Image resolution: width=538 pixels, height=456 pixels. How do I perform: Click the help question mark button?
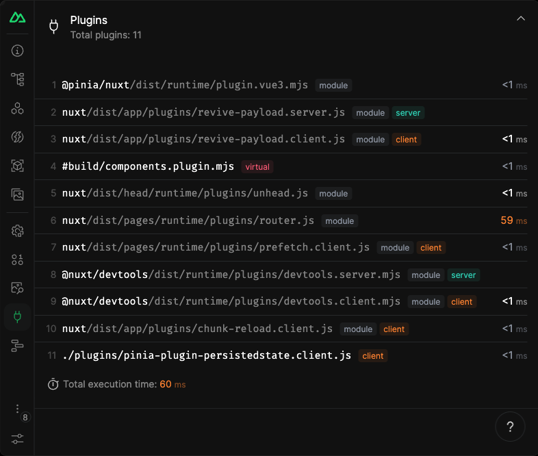point(510,427)
